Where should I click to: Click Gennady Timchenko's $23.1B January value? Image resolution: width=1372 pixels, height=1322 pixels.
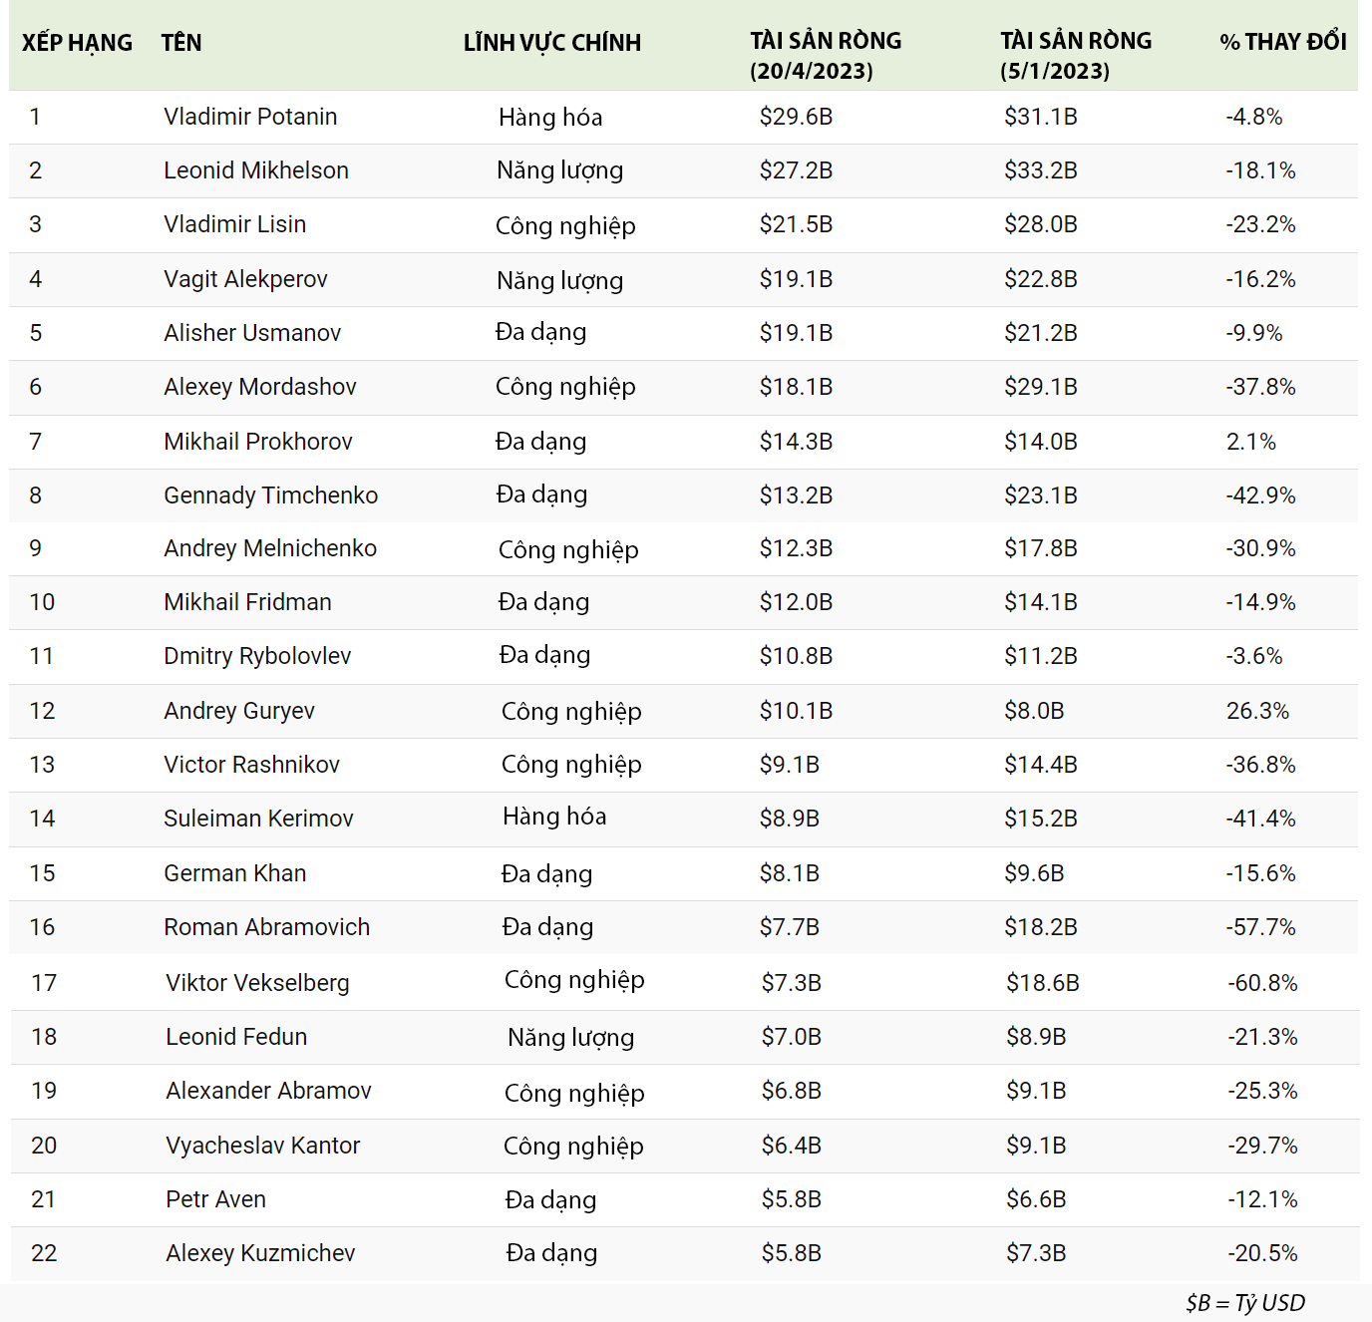click(1040, 496)
